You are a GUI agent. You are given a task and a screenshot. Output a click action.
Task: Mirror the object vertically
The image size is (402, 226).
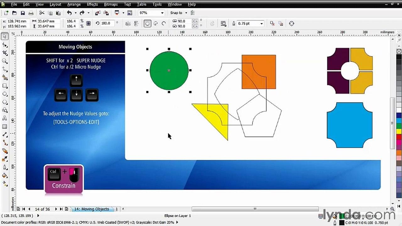tap(136, 24)
